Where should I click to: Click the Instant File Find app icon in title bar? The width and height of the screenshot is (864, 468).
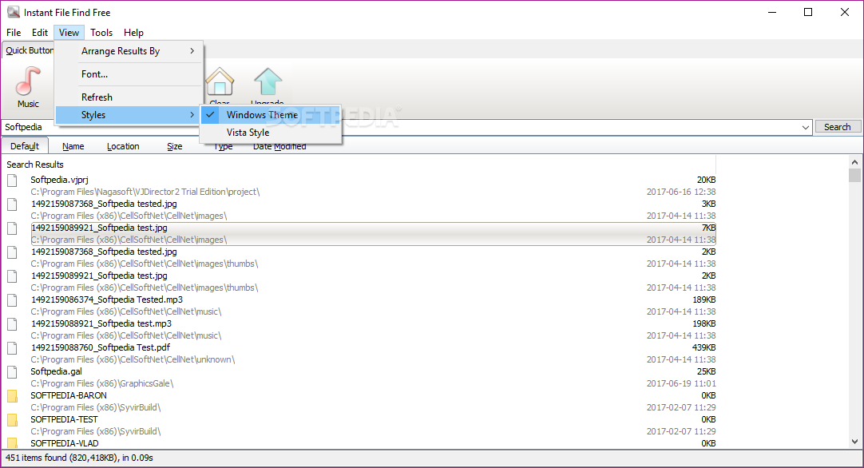(x=13, y=12)
